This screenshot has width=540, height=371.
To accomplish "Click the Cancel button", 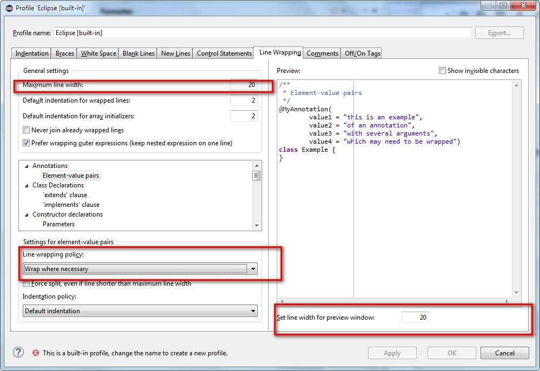I will tap(504, 353).
